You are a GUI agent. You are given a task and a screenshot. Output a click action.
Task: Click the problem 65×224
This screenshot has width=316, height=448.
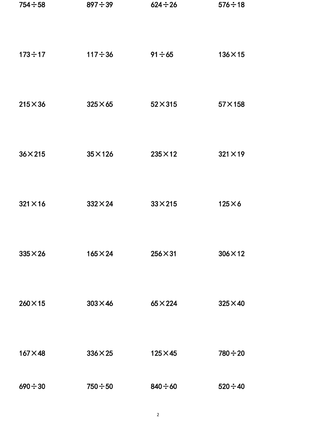[x=164, y=304]
